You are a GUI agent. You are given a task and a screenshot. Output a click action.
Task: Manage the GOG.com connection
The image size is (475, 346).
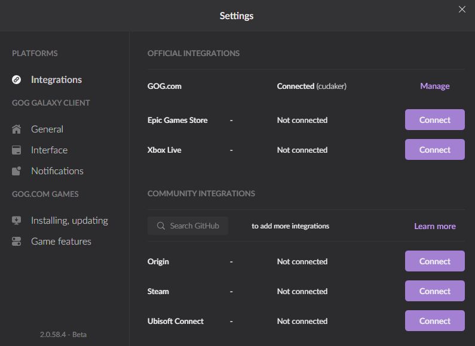[x=435, y=86]
